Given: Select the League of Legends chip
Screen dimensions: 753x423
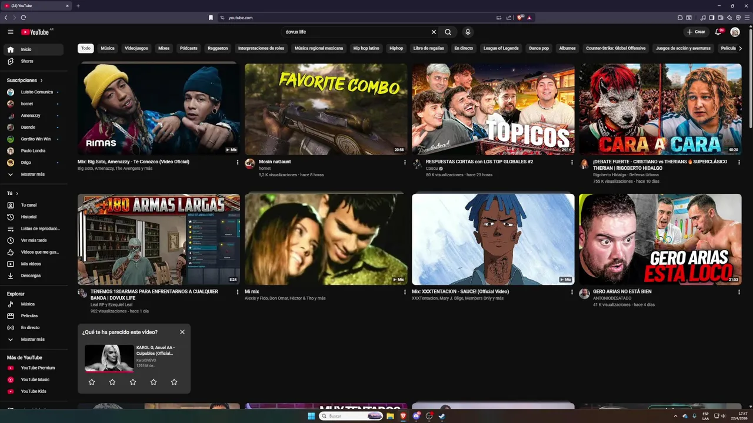Looking at the screenshot, I should 501,48.
